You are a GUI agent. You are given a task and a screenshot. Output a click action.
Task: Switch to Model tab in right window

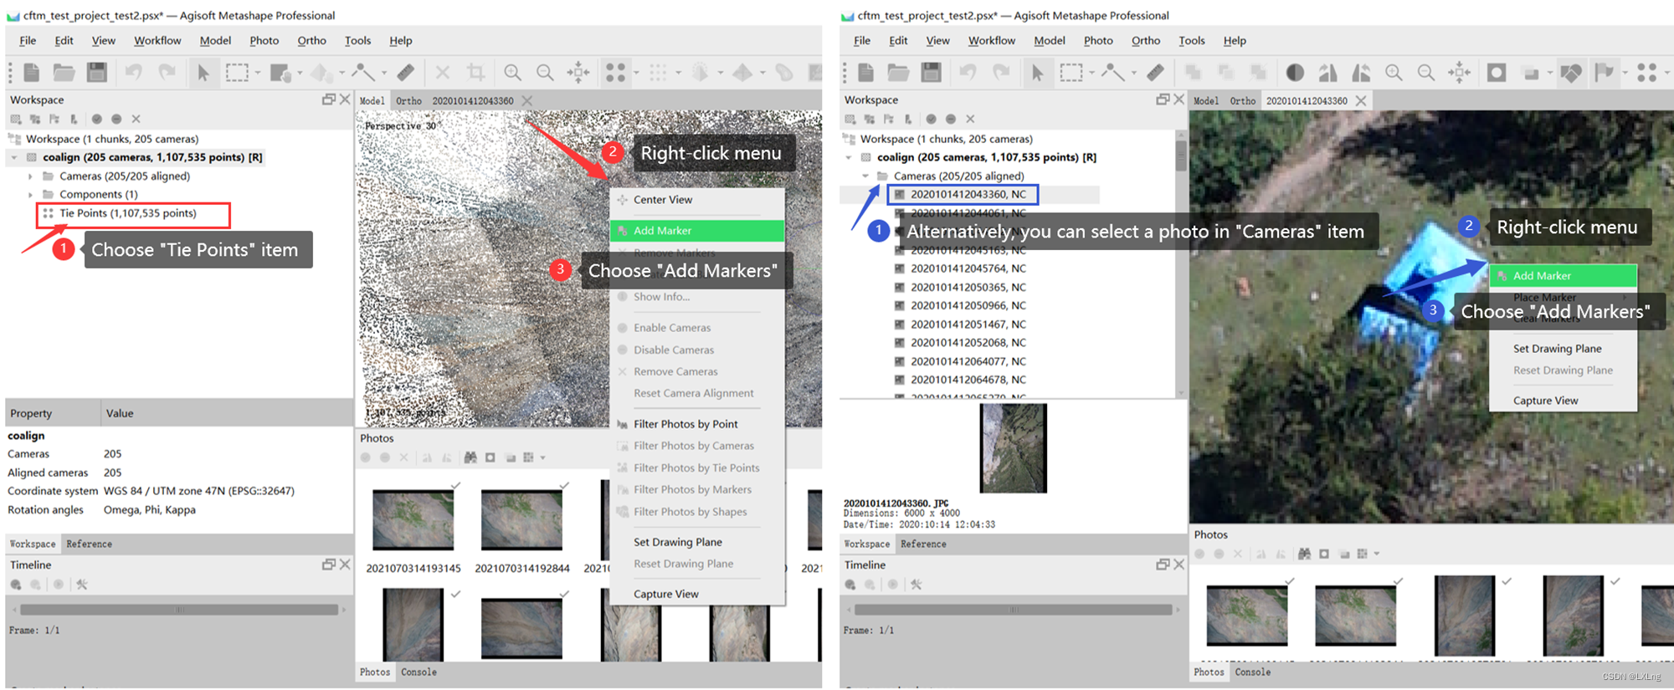click(x=1206, y=101)
